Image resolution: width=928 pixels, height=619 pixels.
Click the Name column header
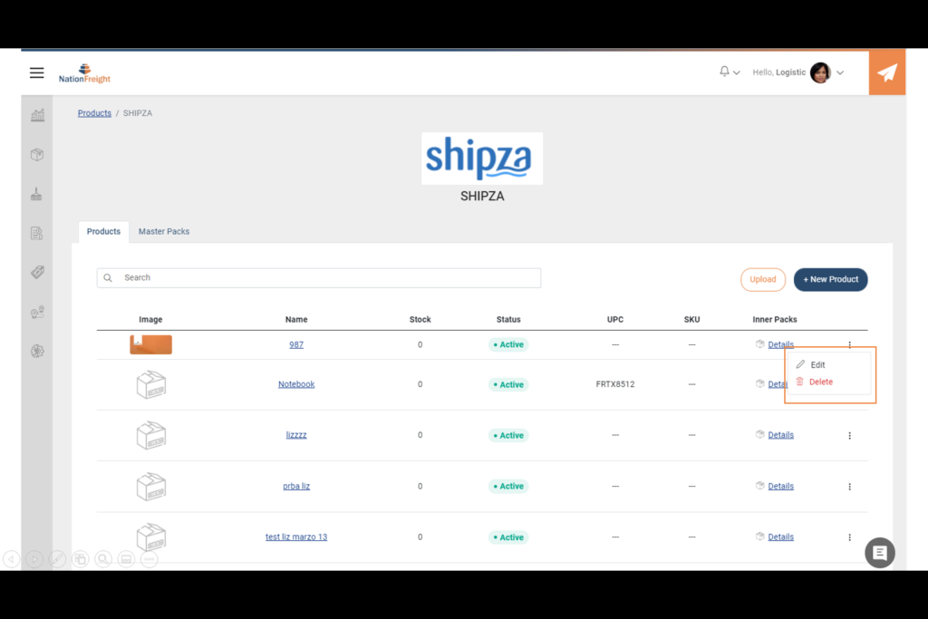pyautogui.click(x=296, y=320)
